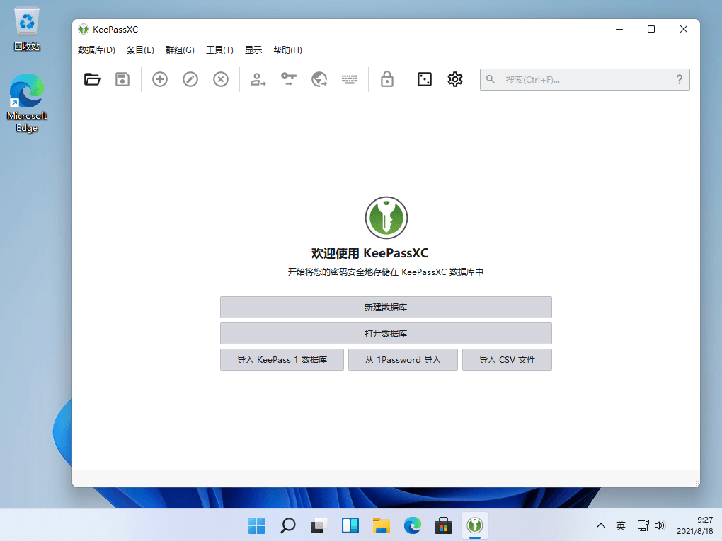Click 导入 CSV 文件 button
Image resolution: width=722 pixels, height=541 pixels.
[507, 360]
